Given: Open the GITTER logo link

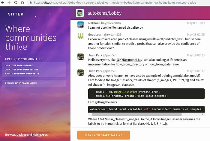Looking at the screenshot, I should point(16,14).
